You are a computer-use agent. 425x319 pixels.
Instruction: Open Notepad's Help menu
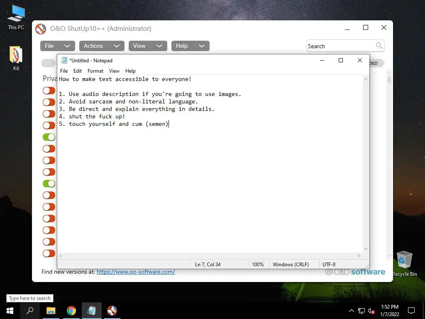coord(130,71)
